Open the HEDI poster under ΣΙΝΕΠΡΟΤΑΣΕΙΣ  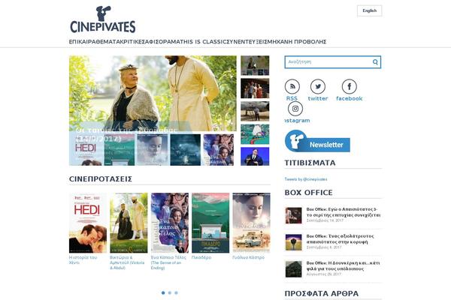(88, 223)
